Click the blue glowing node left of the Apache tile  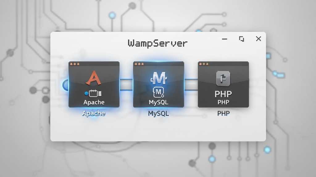click(65, 85)
